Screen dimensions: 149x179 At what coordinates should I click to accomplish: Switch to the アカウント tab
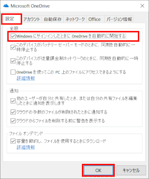[x=32, y=19]
